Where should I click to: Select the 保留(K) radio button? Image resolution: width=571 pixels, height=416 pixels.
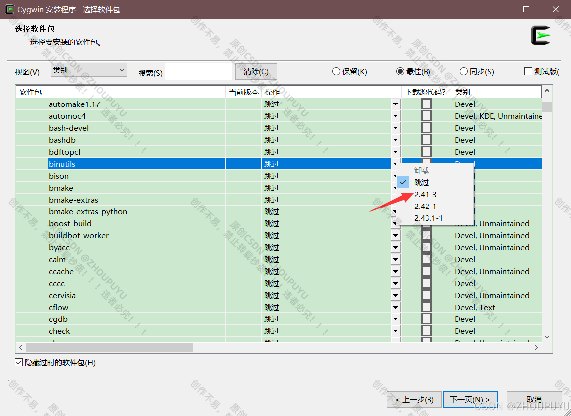click(336, 71)
